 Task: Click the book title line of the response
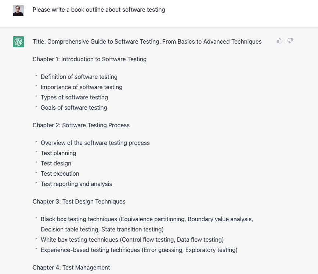(x=147, y=42)
